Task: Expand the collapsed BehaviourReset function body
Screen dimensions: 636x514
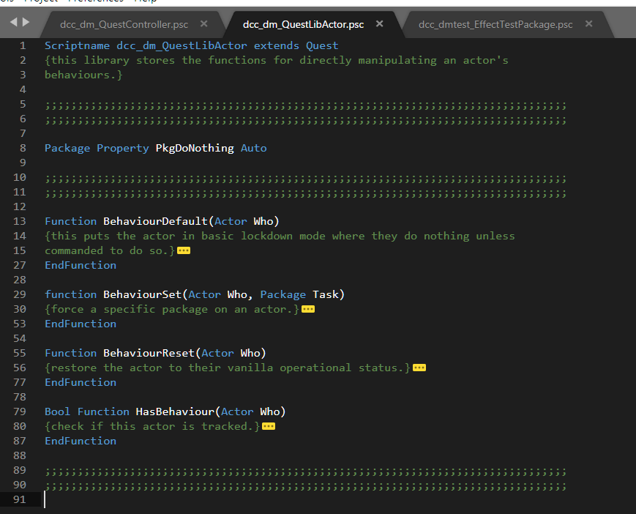Action: (419, 367)
